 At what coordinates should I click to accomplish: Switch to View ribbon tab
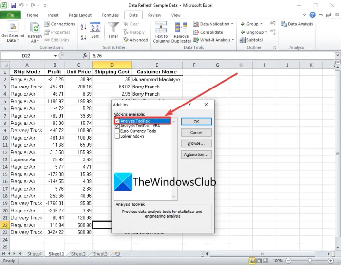click(176, 15)
